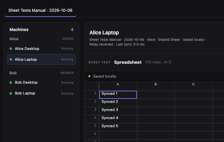Select empty cell C1
This screenshot has width=224, height=142.
193,94
